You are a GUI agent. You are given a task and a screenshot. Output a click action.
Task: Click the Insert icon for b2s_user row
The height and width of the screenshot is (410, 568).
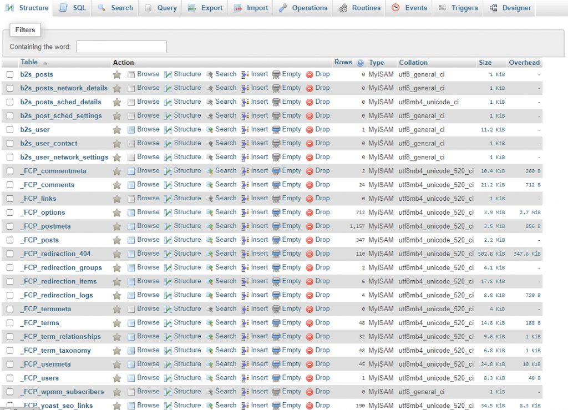coord(245,130)
